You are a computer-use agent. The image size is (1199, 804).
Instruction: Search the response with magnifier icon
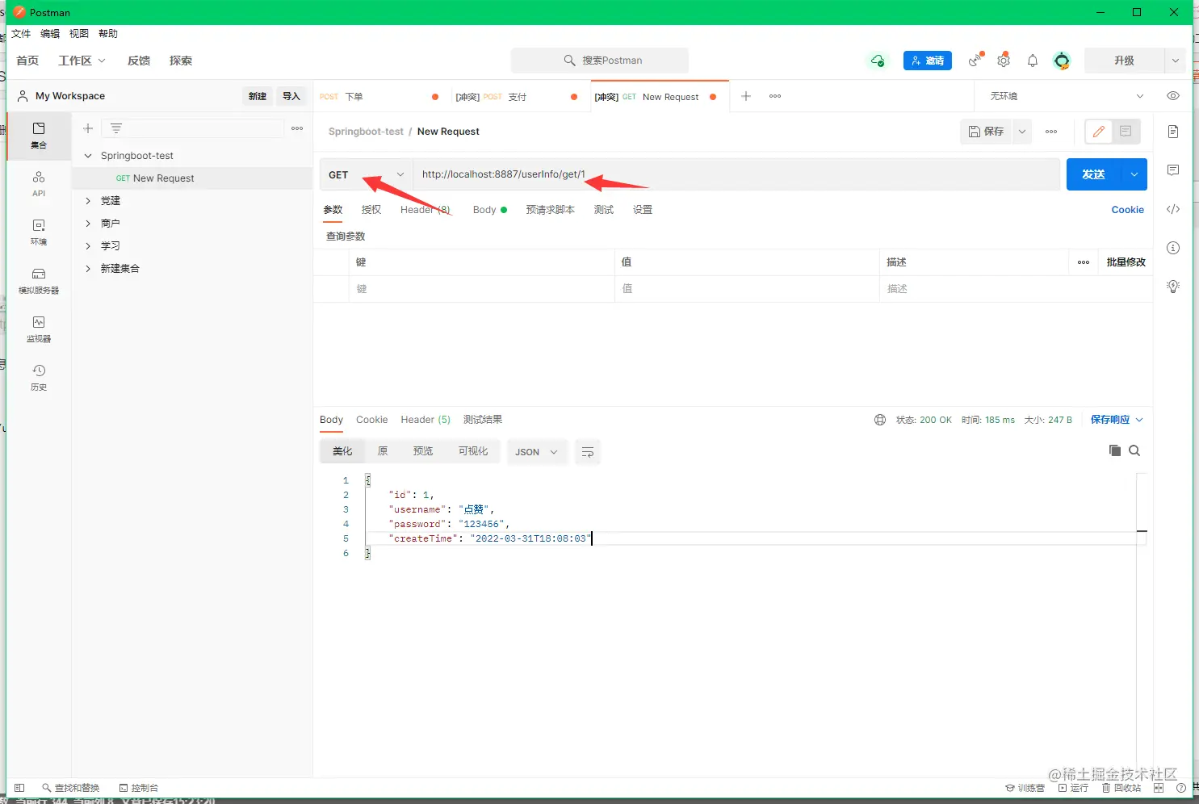tap(1134, 450)
